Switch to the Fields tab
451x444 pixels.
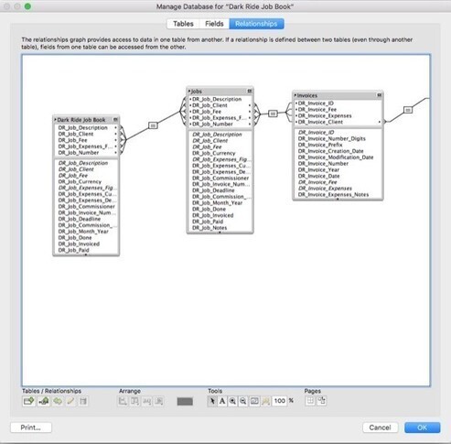214,24
